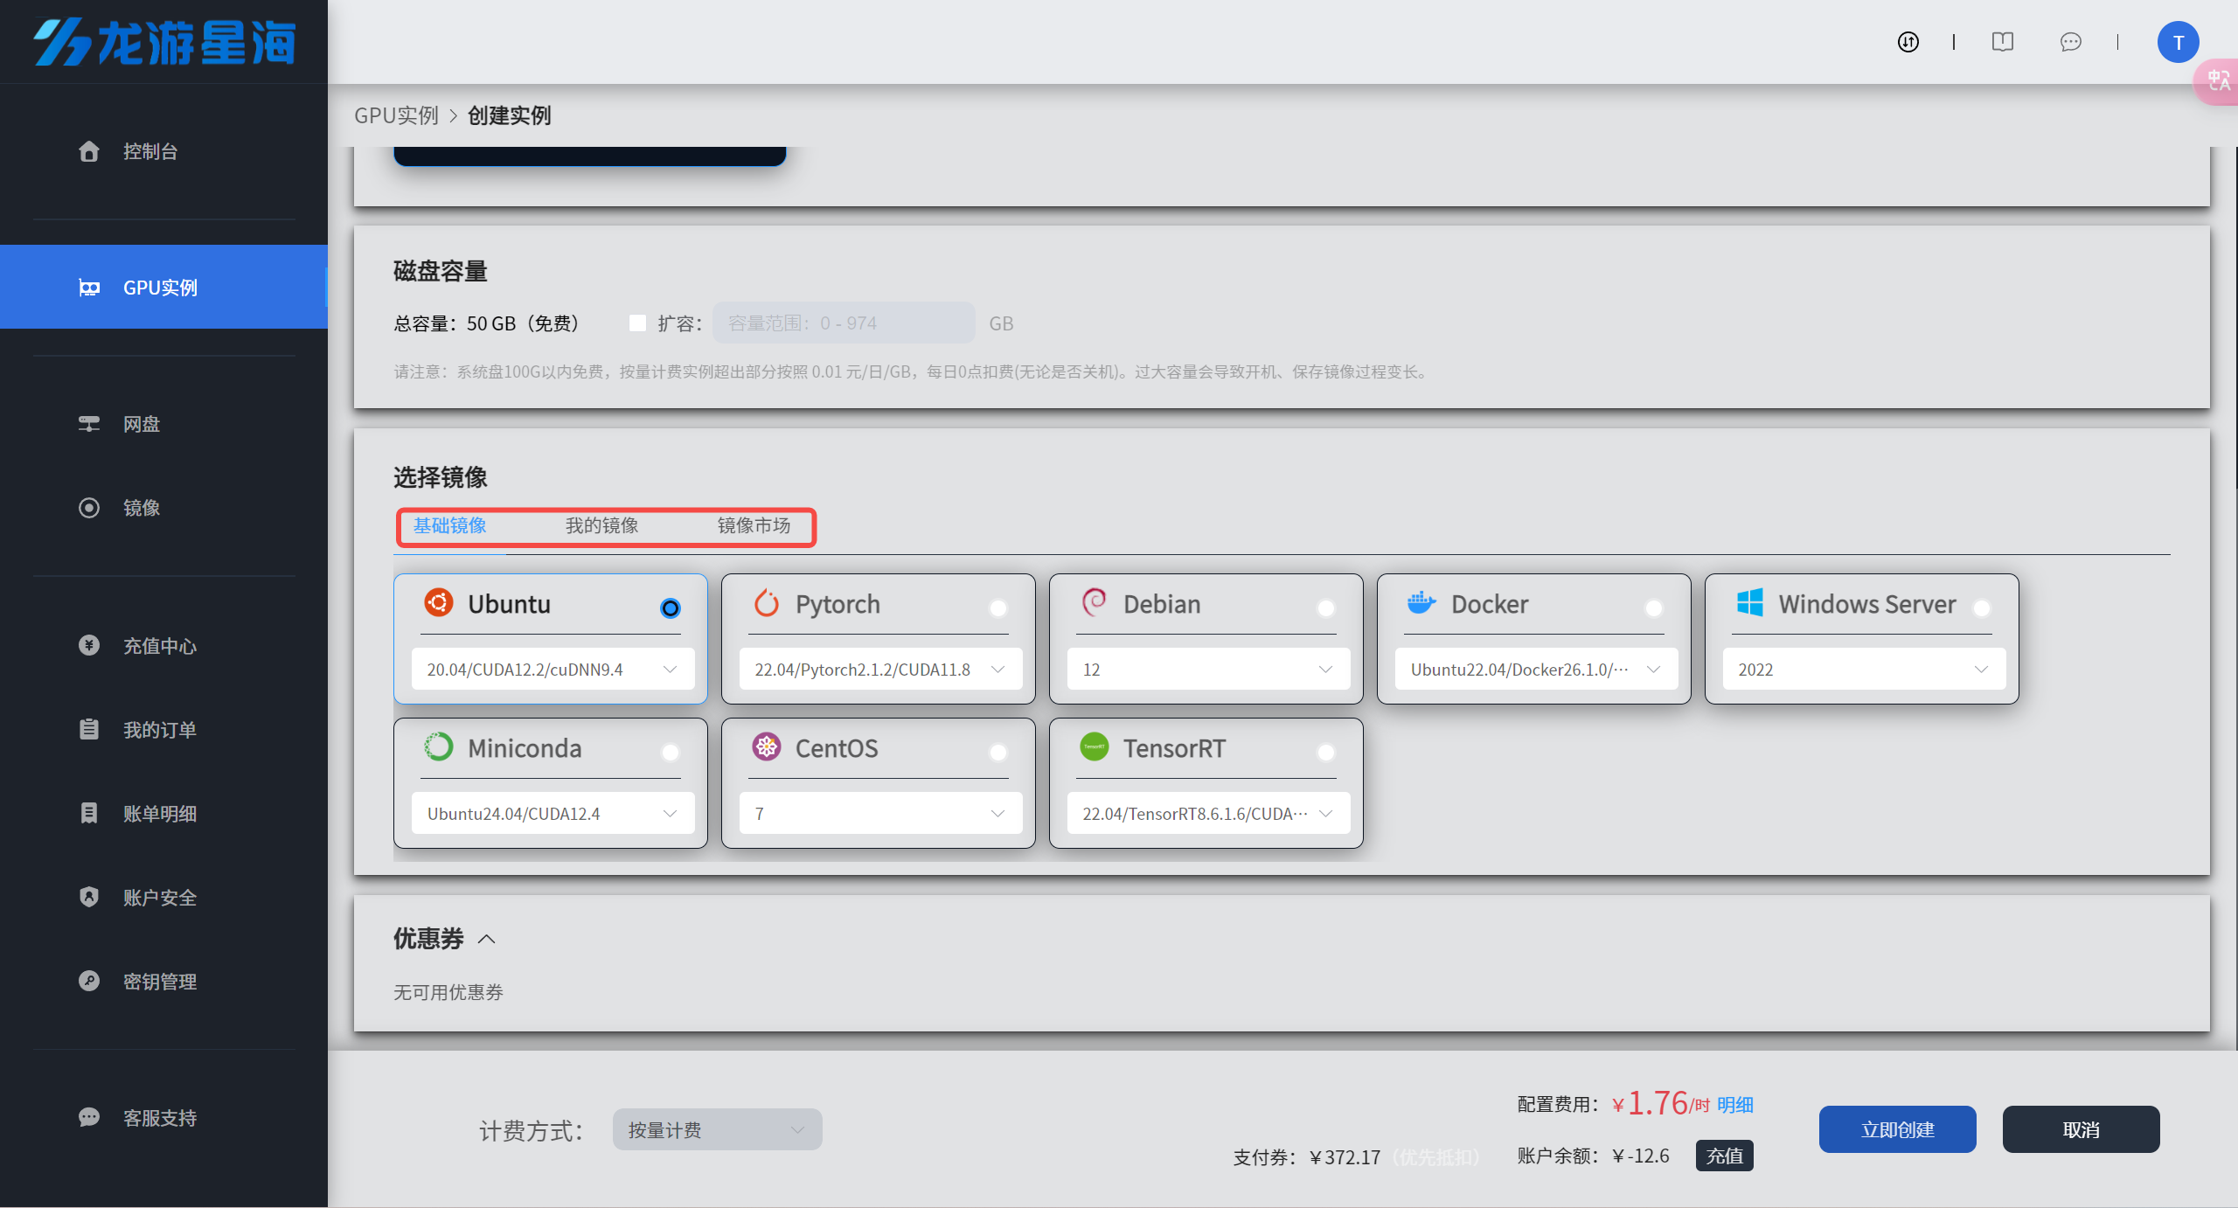Open the billing method dropdown

point(717,1129)
